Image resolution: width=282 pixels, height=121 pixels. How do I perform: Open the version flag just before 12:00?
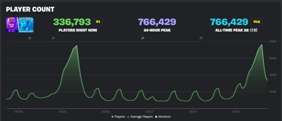tap(143, 38)
